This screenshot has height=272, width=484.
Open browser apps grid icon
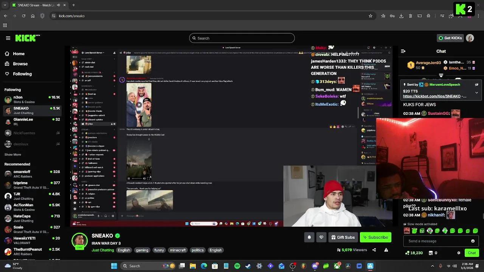tap(5, 25)
